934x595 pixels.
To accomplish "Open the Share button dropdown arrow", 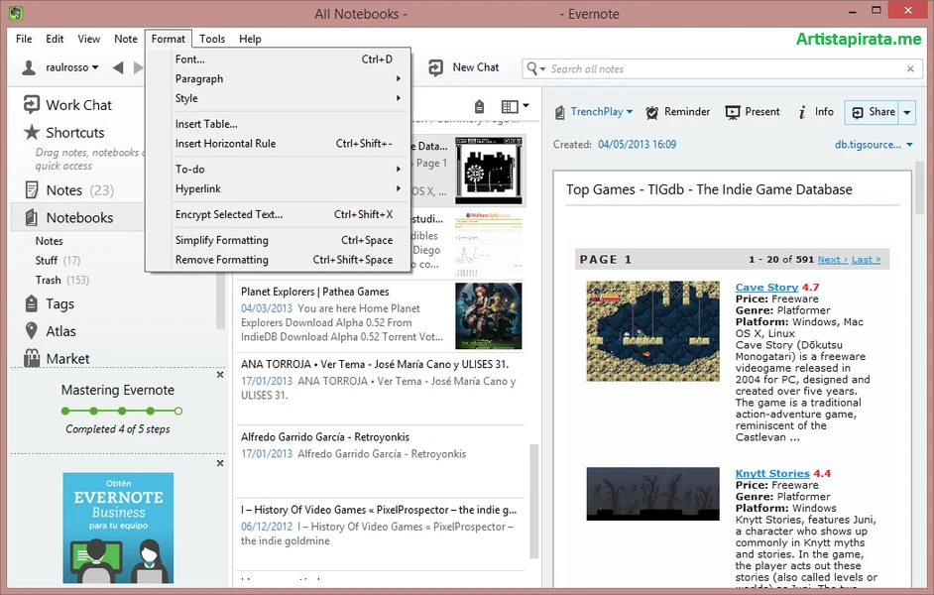I will coord(909,112).
